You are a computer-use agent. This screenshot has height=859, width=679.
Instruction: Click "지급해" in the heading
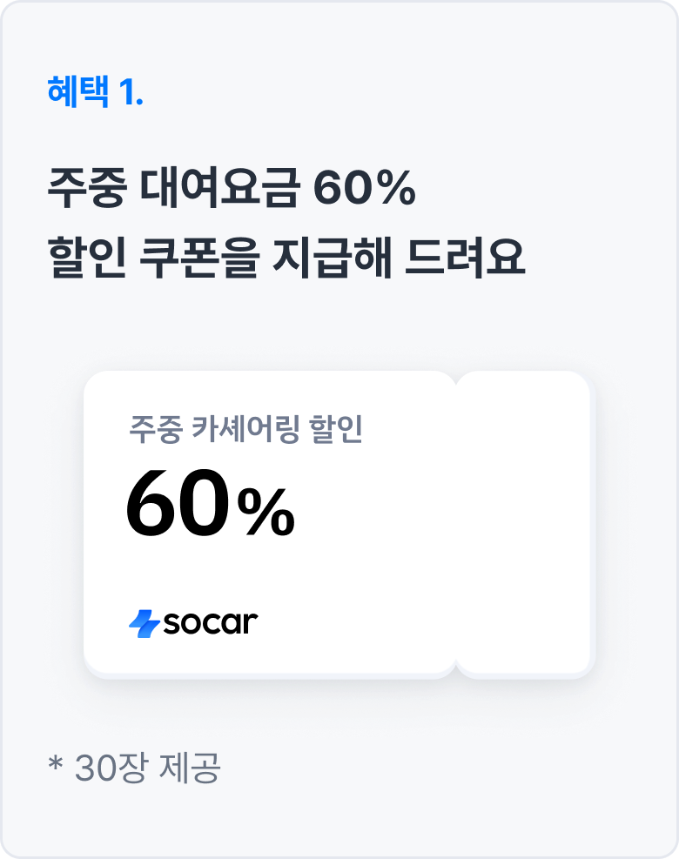tap(331, 258)
